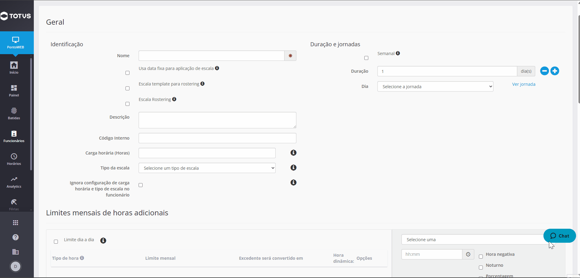Image resolution: width=580 pixels, height=278 pixels.
Task: Check Escala template para rostering
Action: pos(127,89)
